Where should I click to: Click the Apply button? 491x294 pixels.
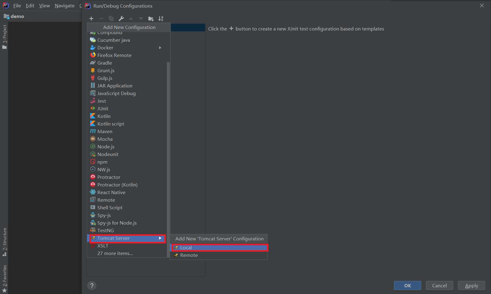(472, 285)
